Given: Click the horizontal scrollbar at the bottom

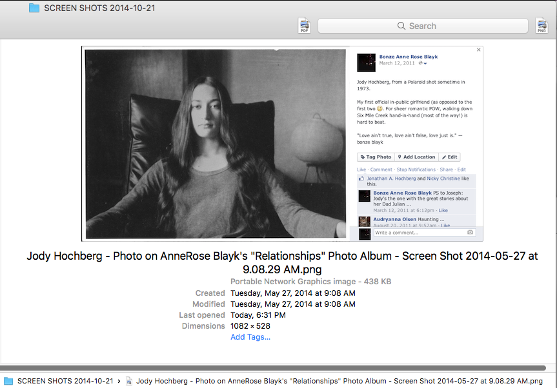Looking at the screenshot, I should click(x=273, y=368).
